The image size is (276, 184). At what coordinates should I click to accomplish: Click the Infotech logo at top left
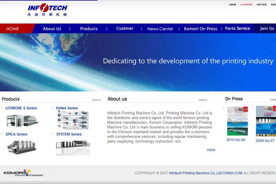47,10
